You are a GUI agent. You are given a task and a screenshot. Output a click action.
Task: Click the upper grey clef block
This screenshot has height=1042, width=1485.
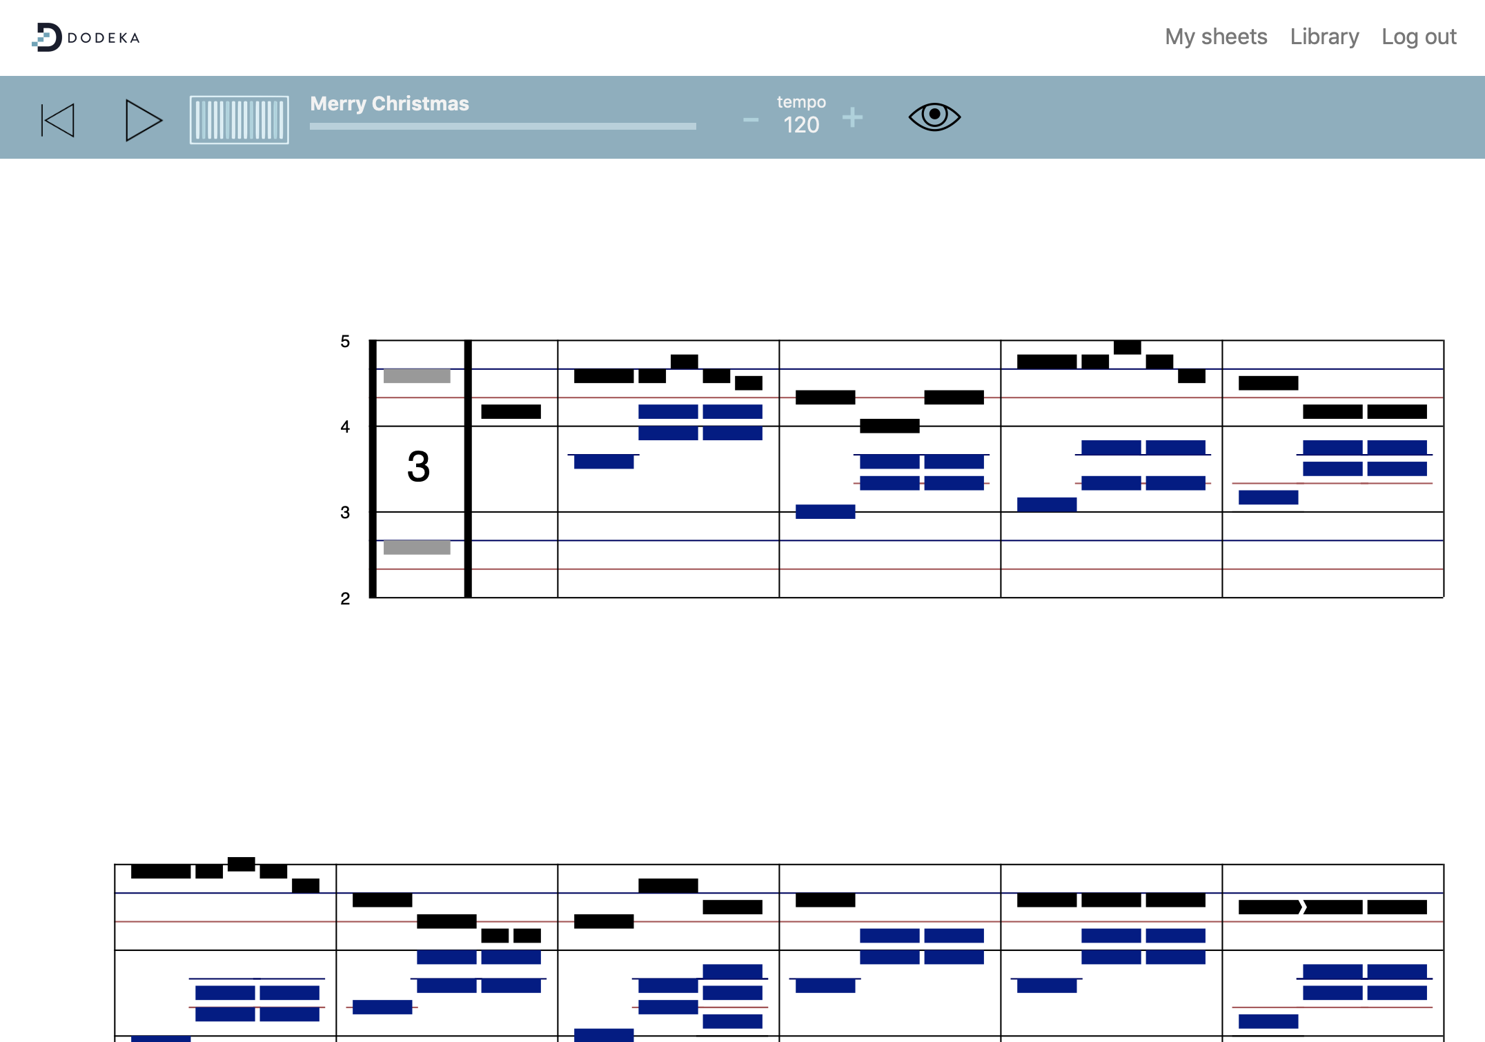tap(417, 376)
